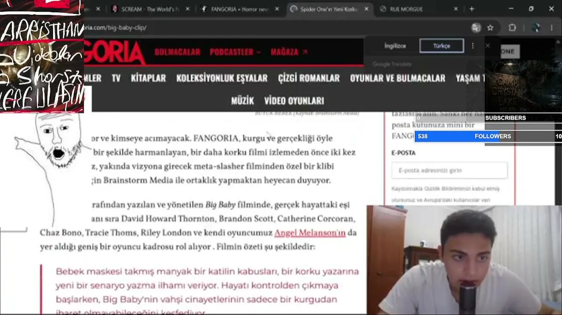This screenshot has width=562, height=315.
Task: Close the FANGORIA tab
Action: (277, 9)
